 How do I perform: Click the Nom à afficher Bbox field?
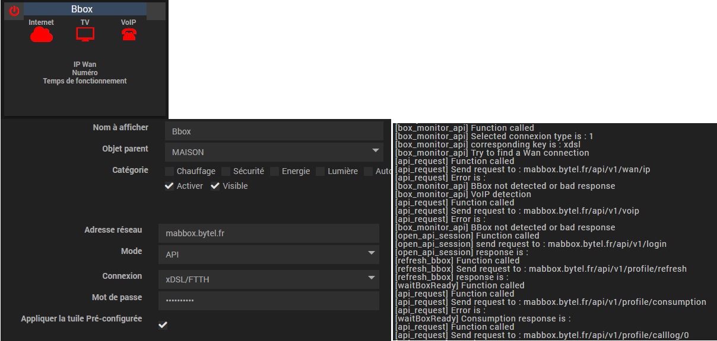274,131
